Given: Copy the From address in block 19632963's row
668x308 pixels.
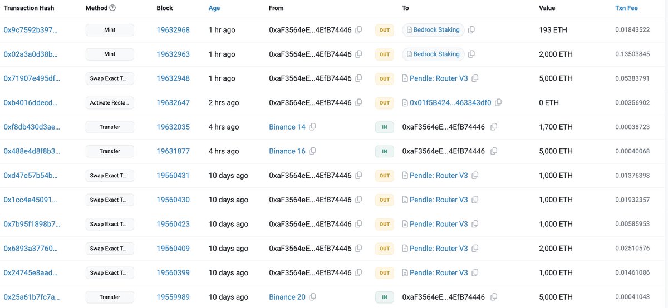Looking at the screenshot, I should (359, 54).
